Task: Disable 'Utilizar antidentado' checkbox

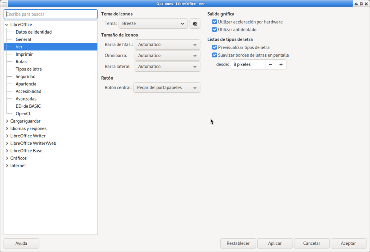Action: tap(215, 30)
